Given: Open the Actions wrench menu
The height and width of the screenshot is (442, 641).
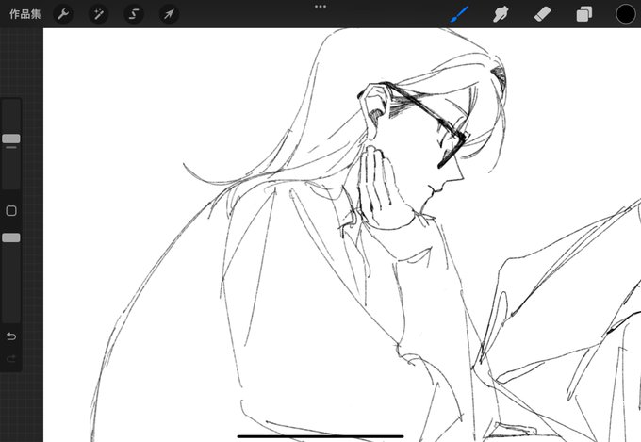Looking at the screenshot, I should click(63, 14).
